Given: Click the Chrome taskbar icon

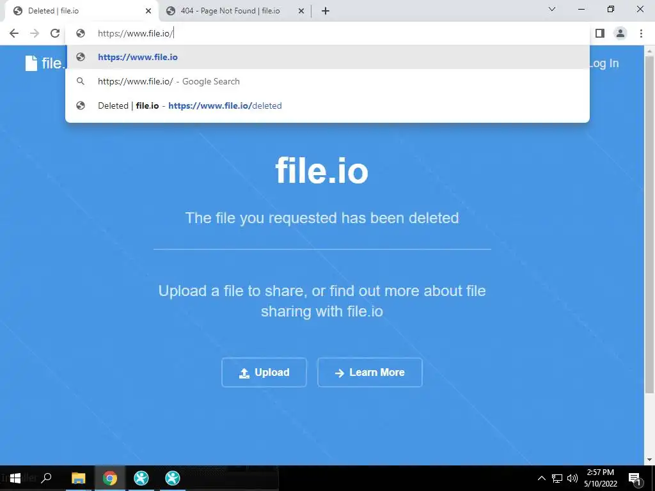Looking at the screenshot, I should tap(110, 478).
